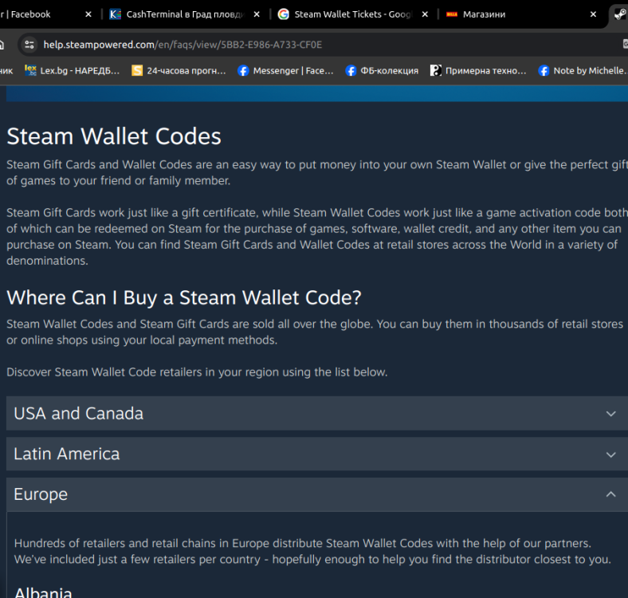
Task: Open the ФБ-колекция bookmark
Action: coord(382,70)
